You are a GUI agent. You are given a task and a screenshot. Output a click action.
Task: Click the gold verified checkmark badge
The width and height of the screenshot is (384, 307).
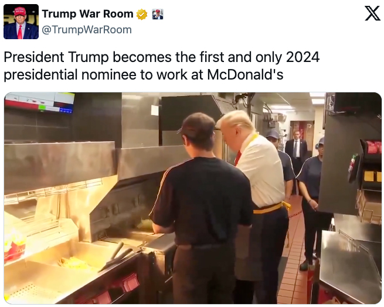coord(142,14)
